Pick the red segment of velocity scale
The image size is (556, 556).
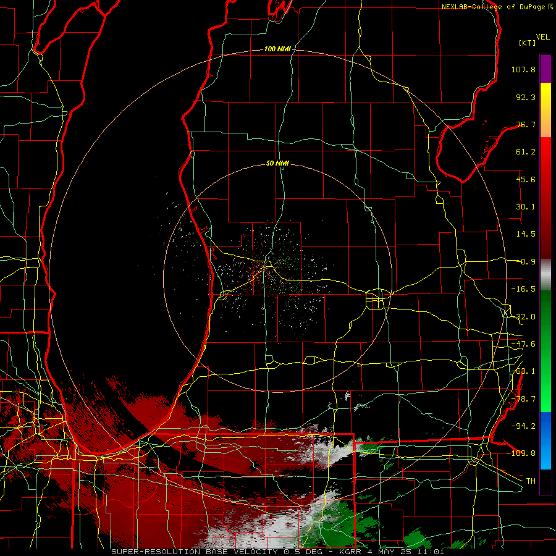pos(545,198)
